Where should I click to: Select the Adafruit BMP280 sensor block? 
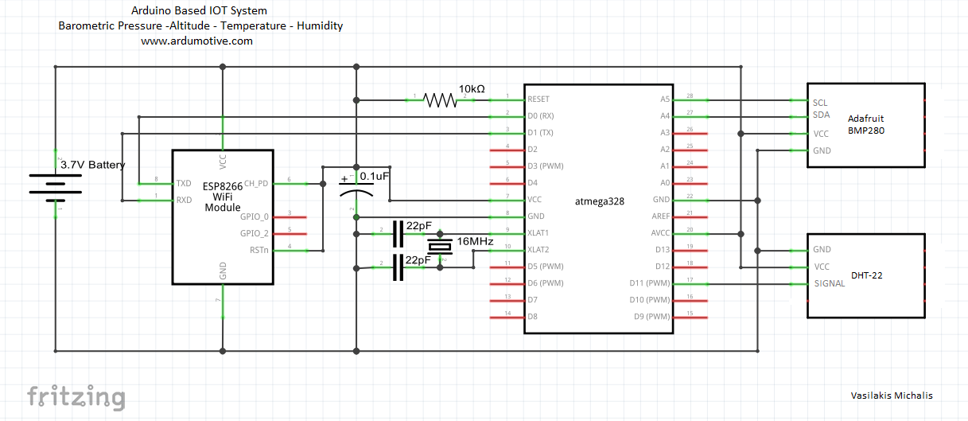click(x=866, y=125)
